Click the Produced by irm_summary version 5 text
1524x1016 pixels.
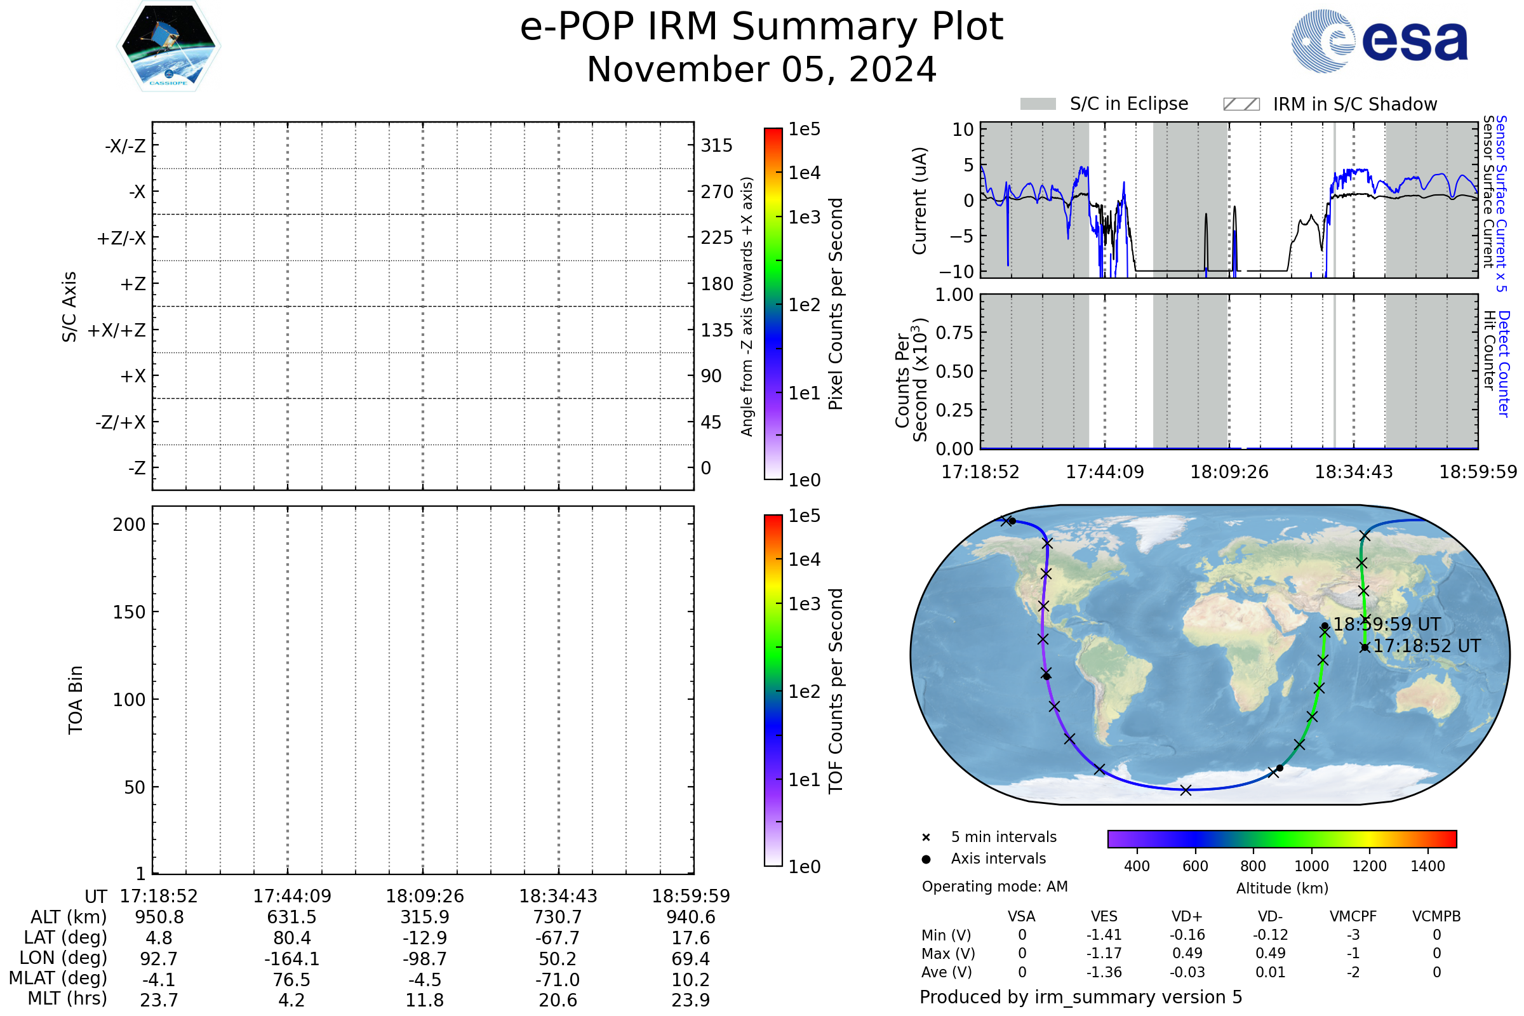click(1080, 997)
